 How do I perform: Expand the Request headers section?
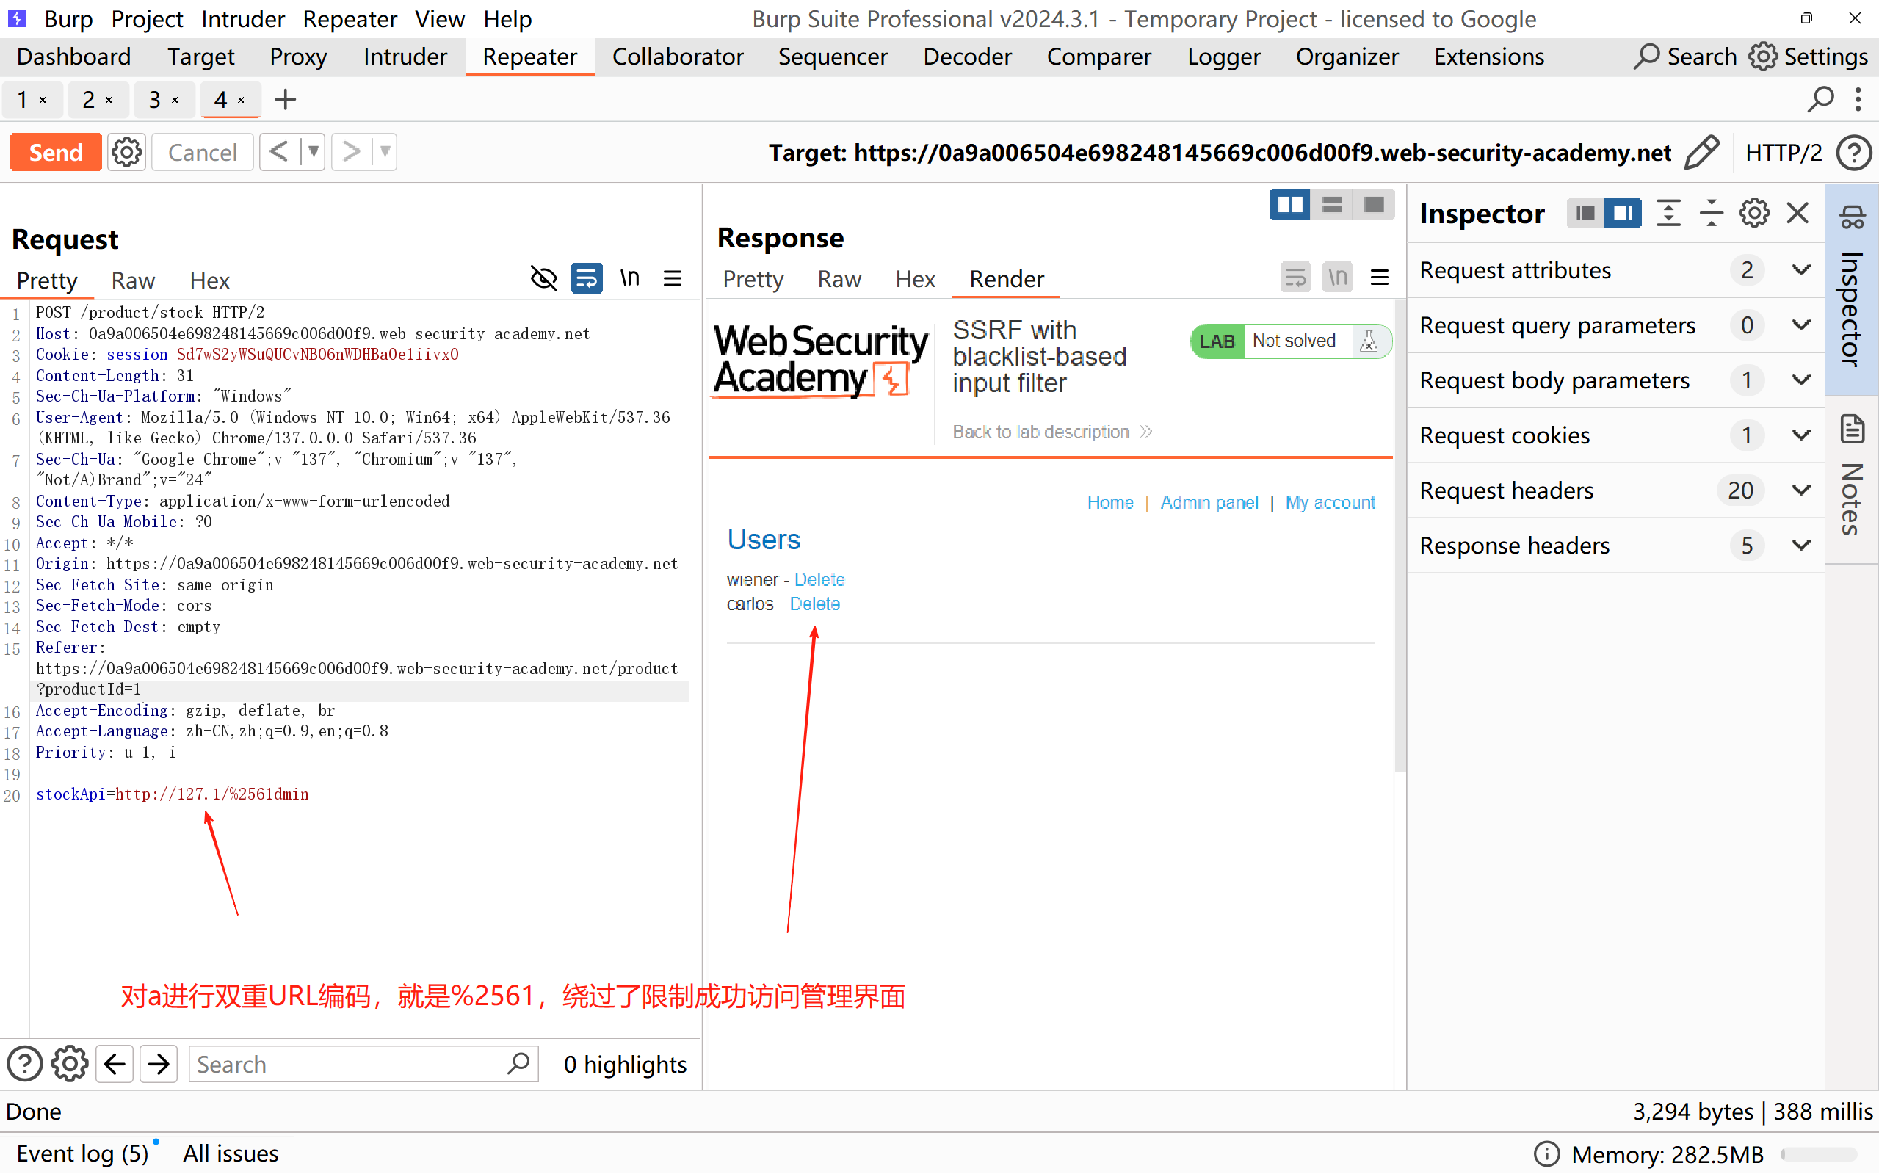1800,490
